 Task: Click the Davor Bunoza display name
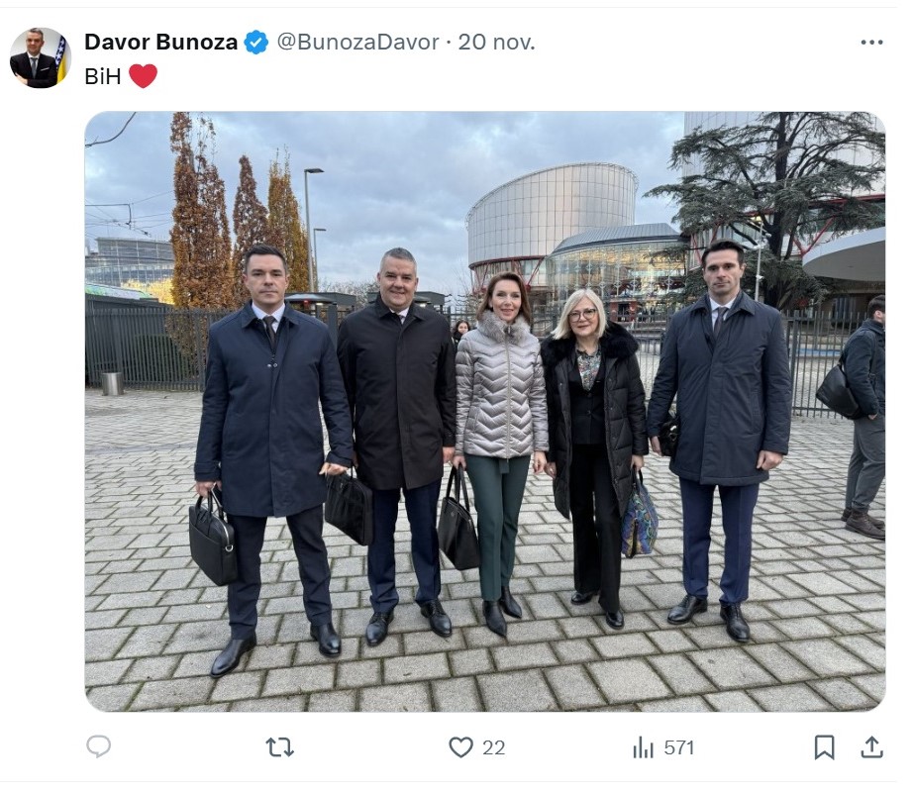tap(160, 42)
